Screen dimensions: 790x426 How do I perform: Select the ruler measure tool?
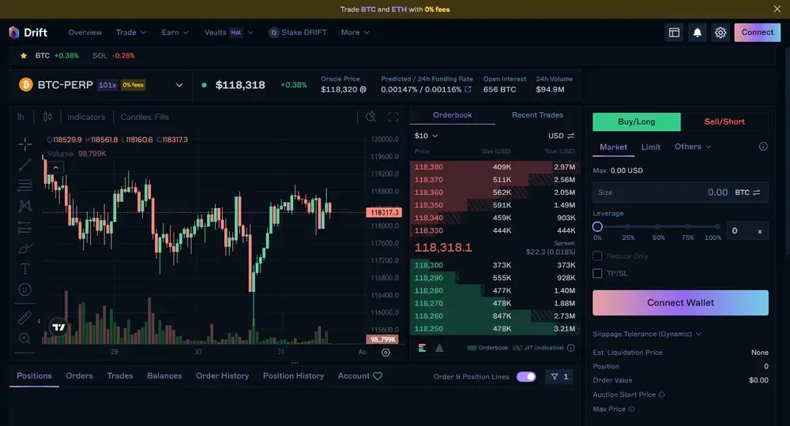point(24,317)
